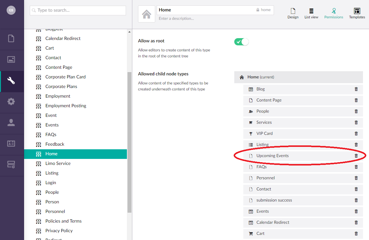The height and width of the screenshot is (240, 369).
Task: Toggle the Allow as root switch
Action: pyautogui.click(x=241, y=42)
